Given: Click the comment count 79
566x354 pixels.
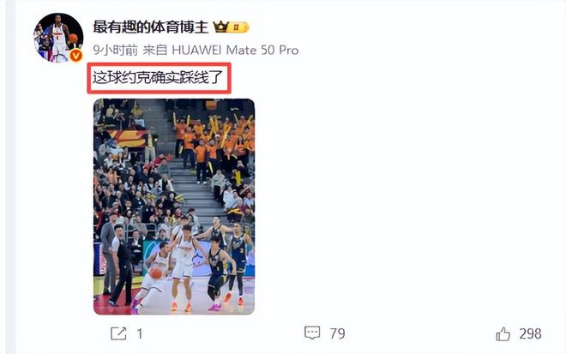Looking at the screenshot, I should click(337, 333).
